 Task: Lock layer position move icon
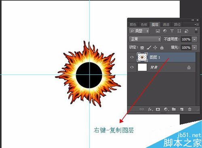point(155,47)
